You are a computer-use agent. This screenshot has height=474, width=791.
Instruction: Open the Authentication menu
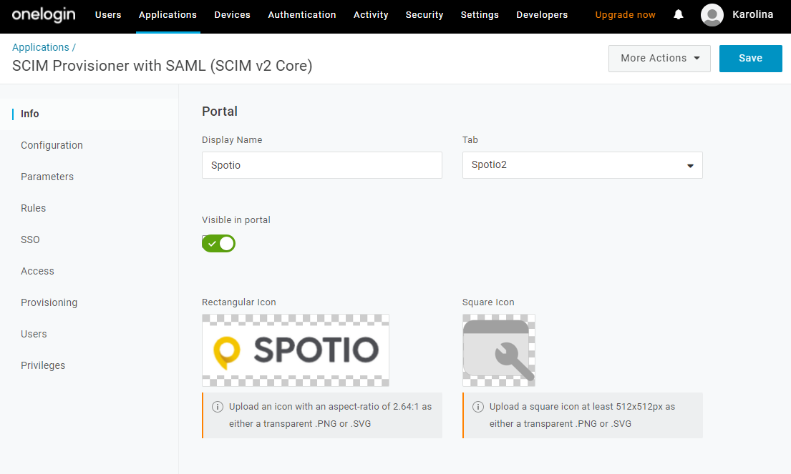[x=301, y=15]
